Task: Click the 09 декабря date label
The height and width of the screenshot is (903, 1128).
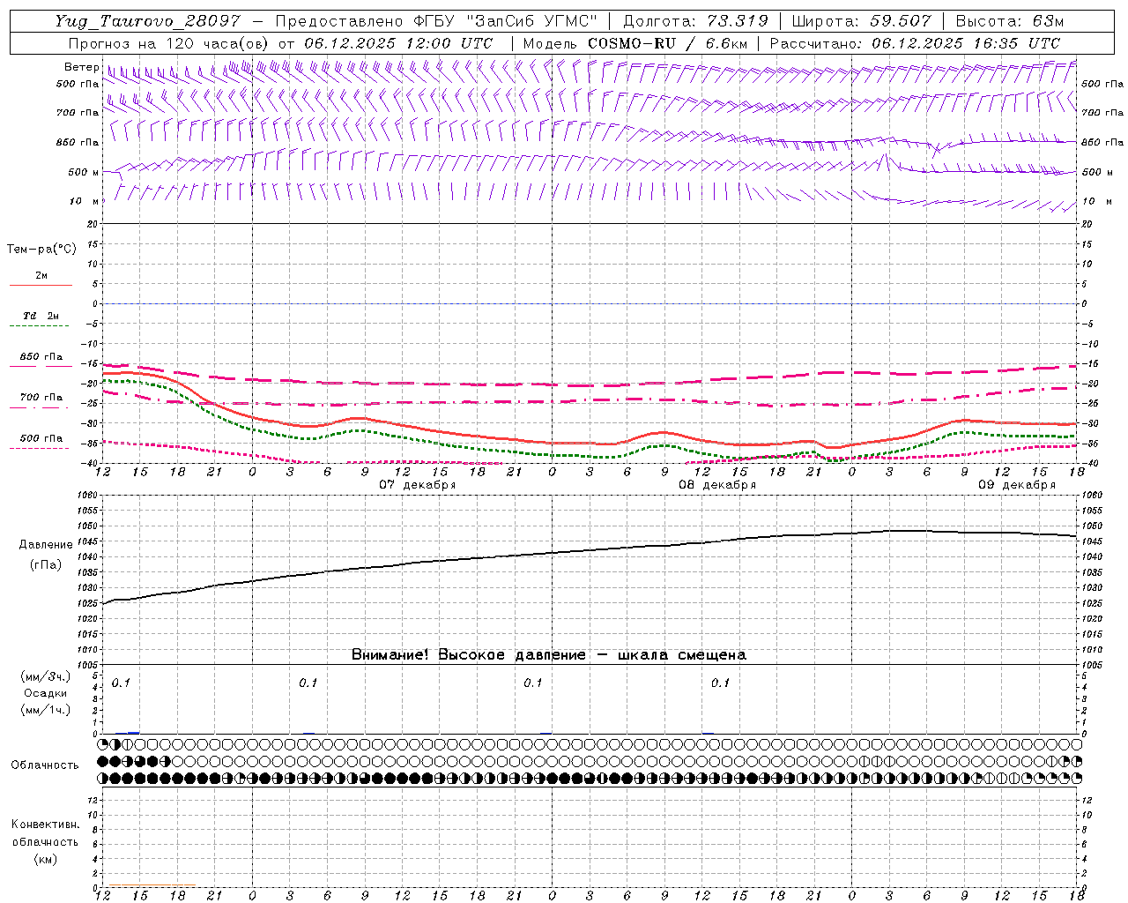Action: tap(1017, 485)
